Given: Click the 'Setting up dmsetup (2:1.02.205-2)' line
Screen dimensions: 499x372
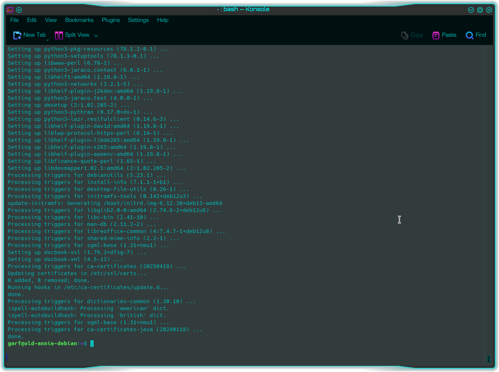Looking at the screenshot, I should [69, 105].
